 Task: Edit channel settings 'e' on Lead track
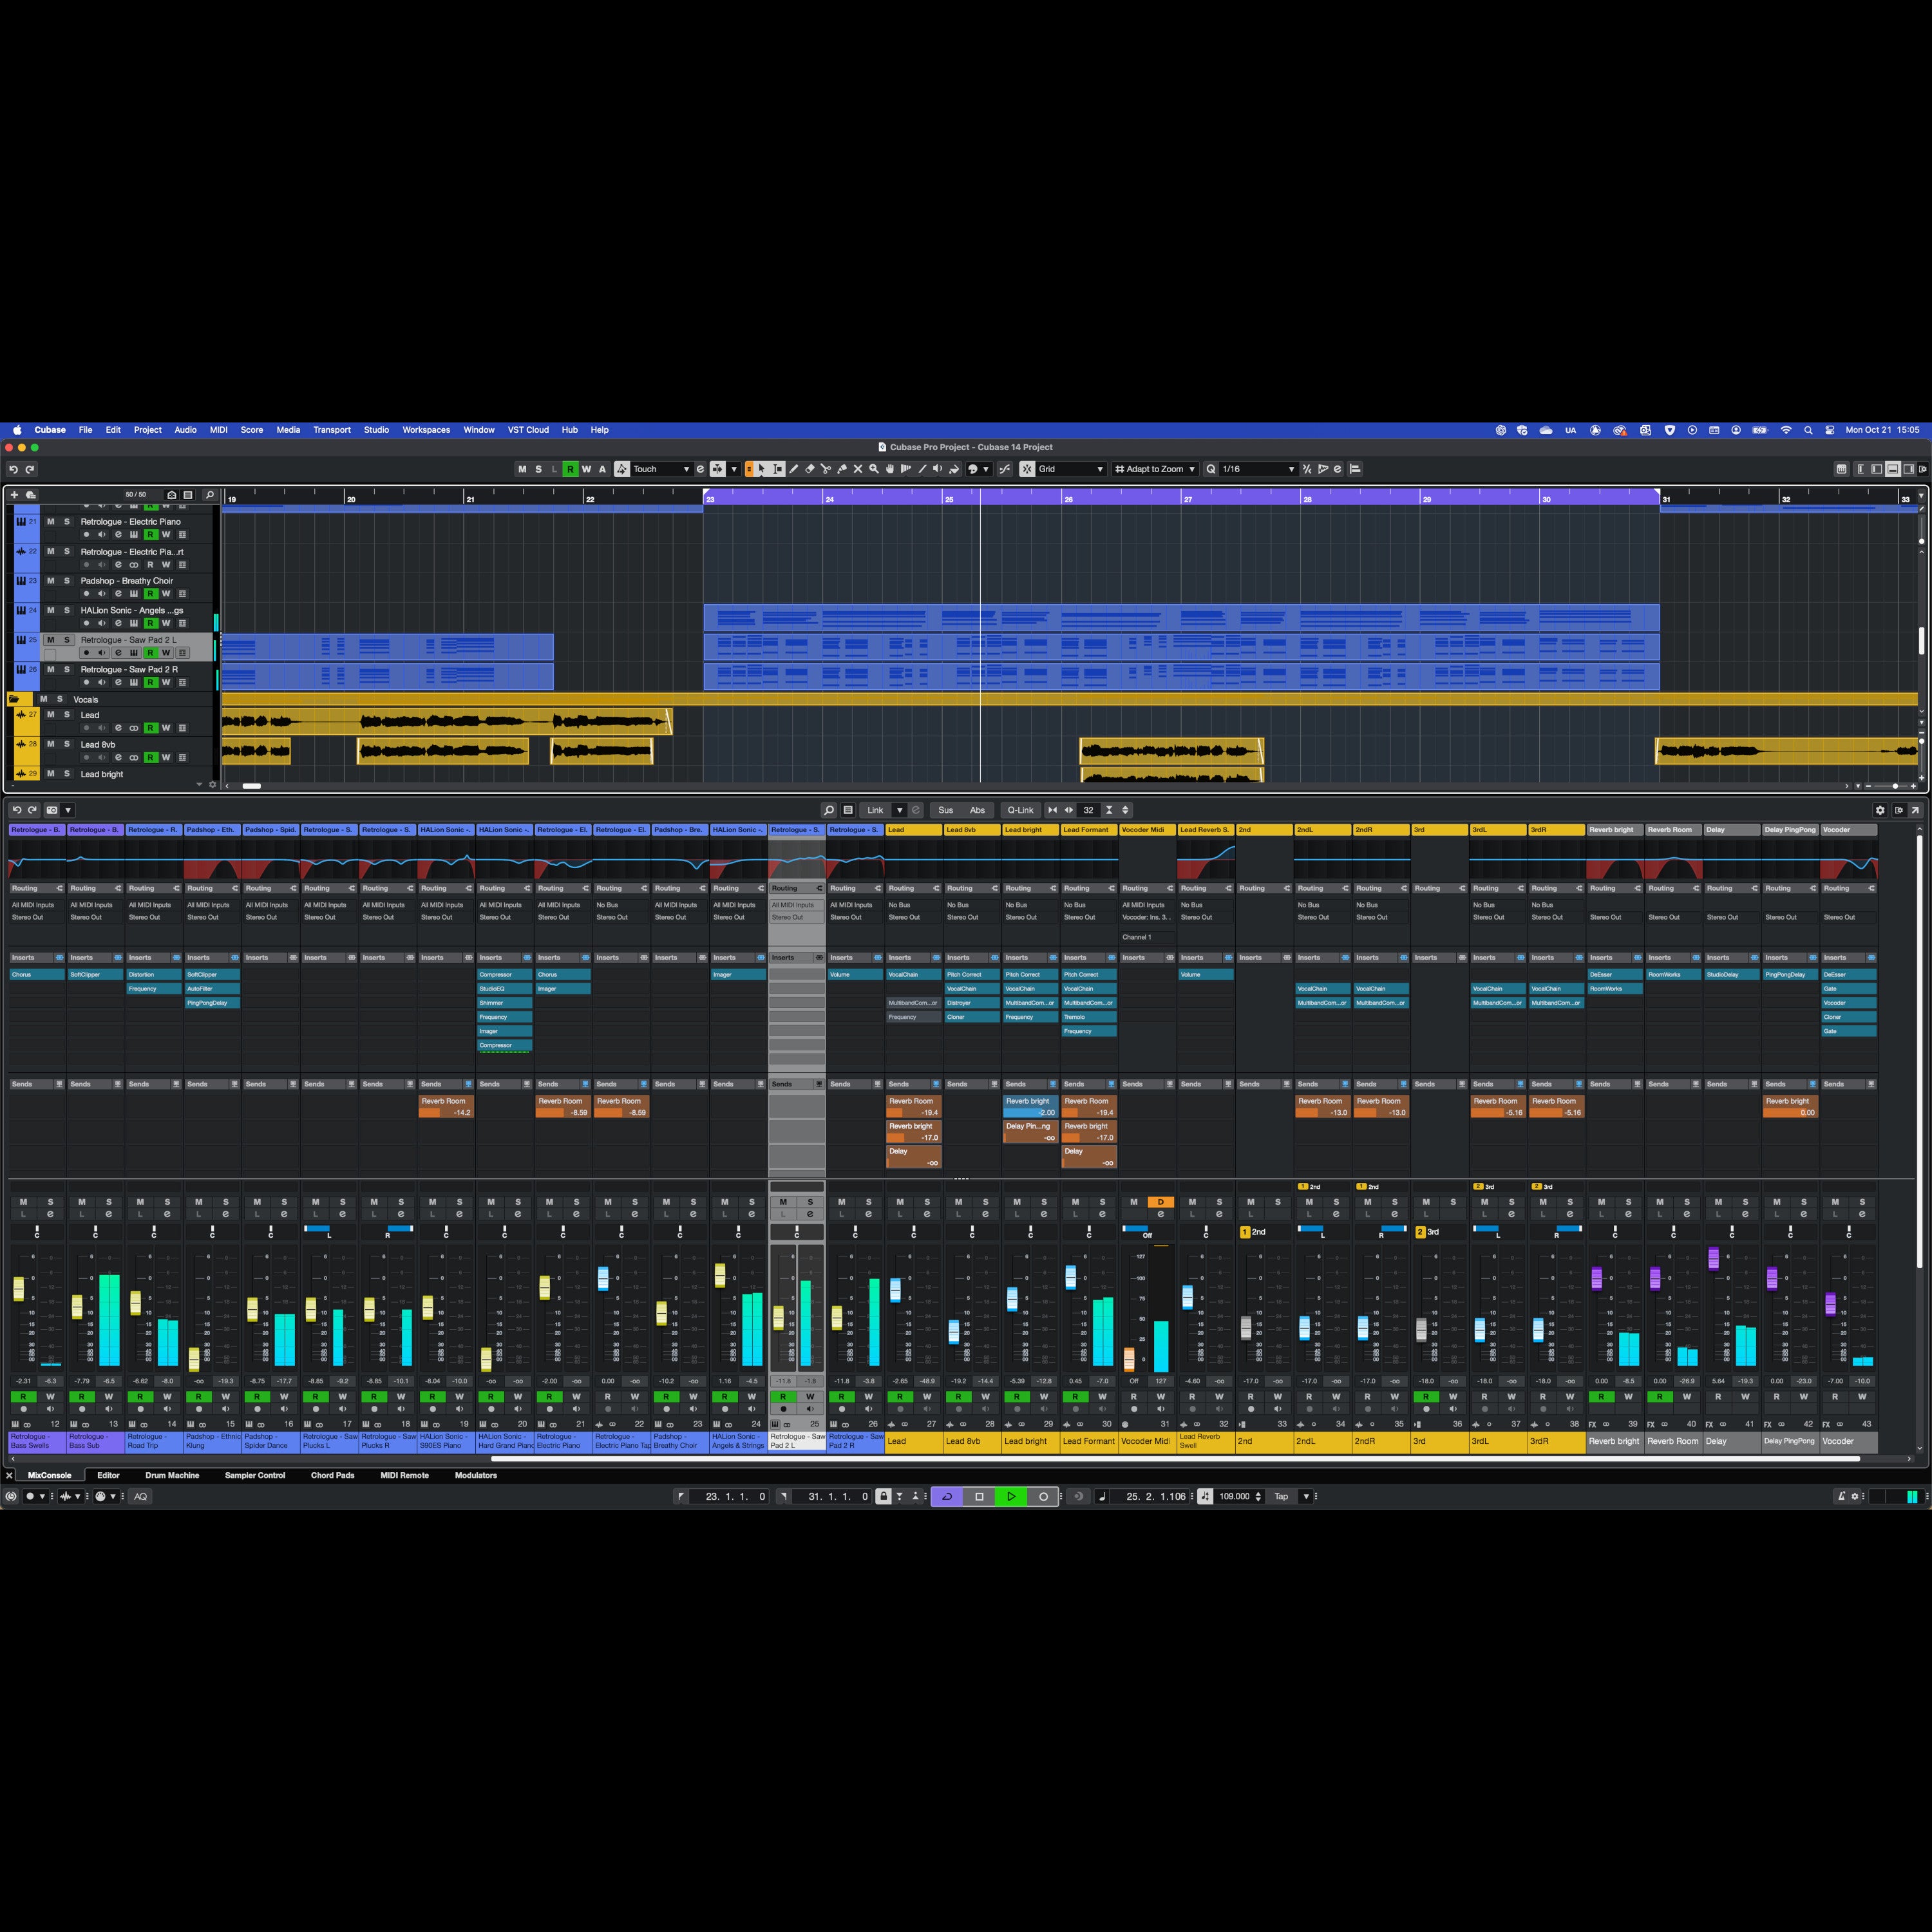[x=118, y=728]
